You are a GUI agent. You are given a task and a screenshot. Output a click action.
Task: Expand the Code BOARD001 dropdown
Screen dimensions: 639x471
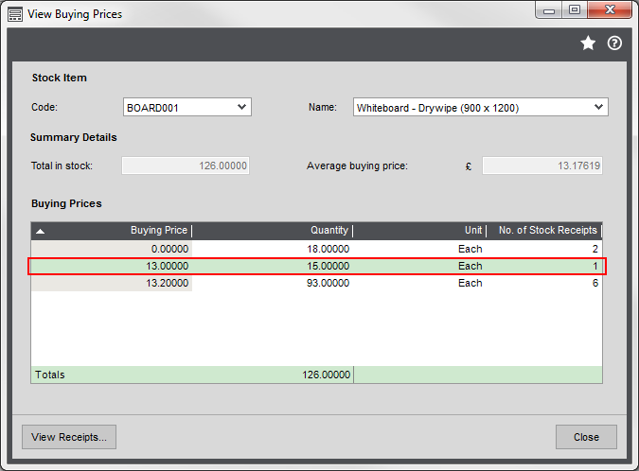coord(241,107)
